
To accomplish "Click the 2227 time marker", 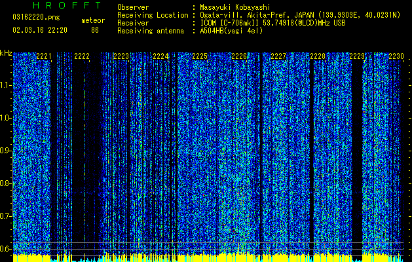I will click(x=278, y=56).
